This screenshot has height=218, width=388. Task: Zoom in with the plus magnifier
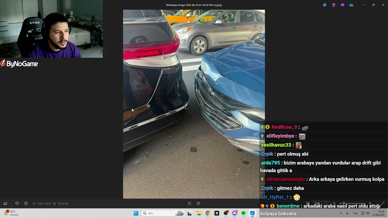[370, 203]
